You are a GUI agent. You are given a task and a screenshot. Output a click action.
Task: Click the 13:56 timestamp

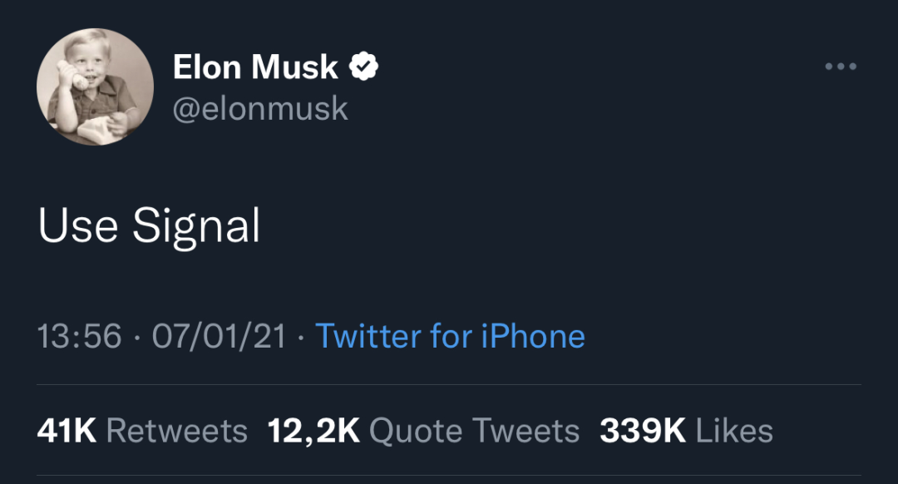click(x=80, y=337)
